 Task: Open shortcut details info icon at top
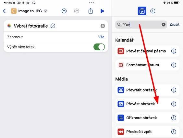point(152,11)
